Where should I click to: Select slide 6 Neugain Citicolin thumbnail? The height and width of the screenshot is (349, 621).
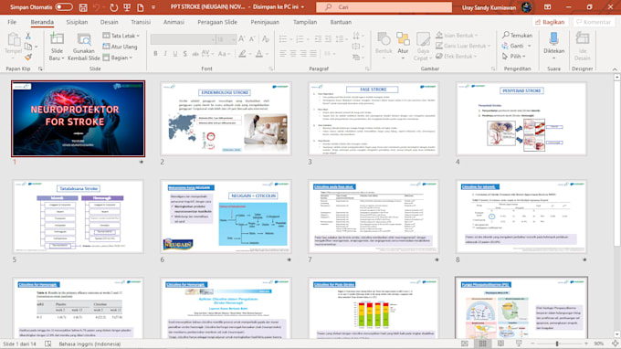[226, 217]
